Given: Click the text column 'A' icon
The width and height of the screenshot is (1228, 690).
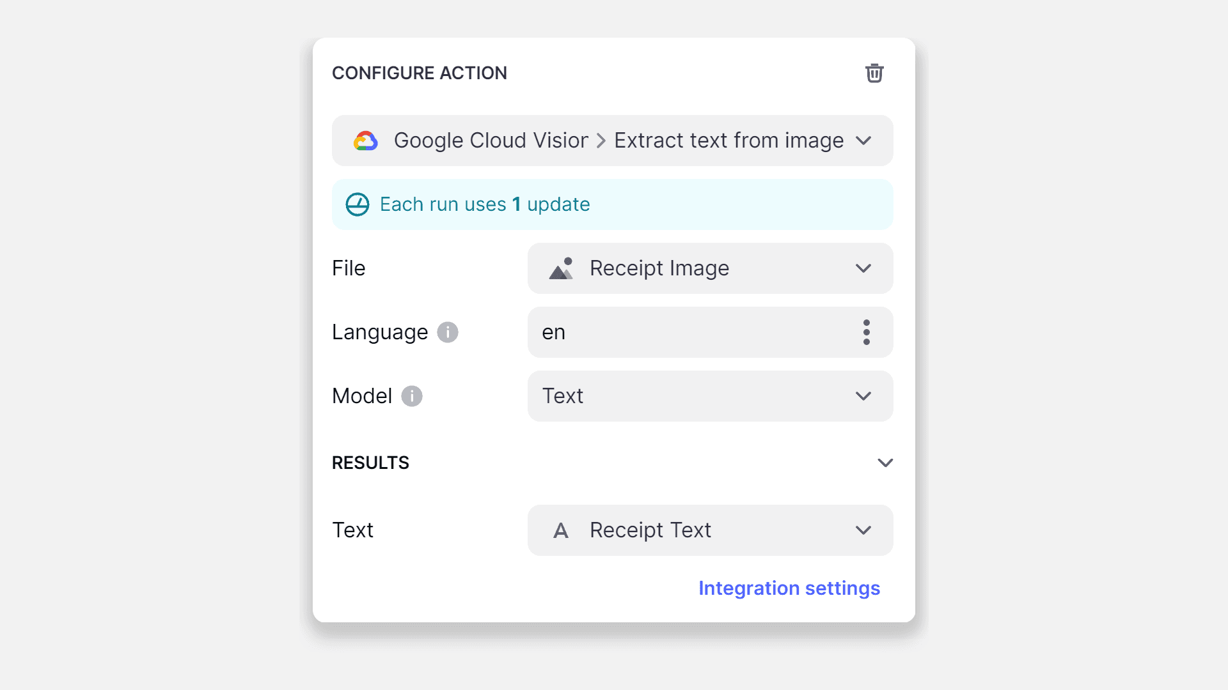Looking at the screenshot, I should click(561, 530).
